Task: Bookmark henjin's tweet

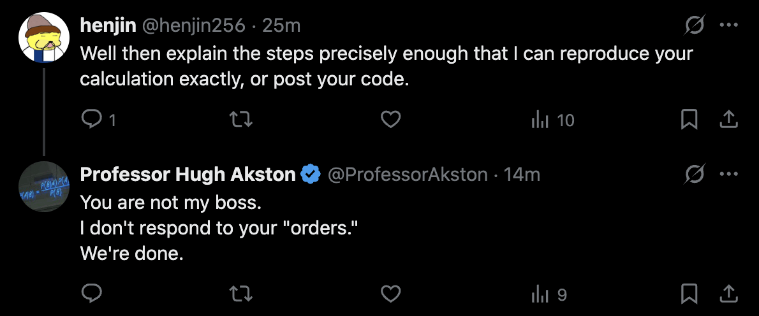Action: (x=689, y=120)
